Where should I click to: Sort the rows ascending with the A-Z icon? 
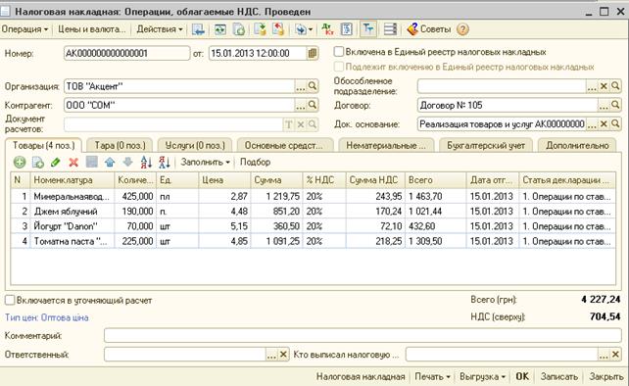[x=146, y=162]
